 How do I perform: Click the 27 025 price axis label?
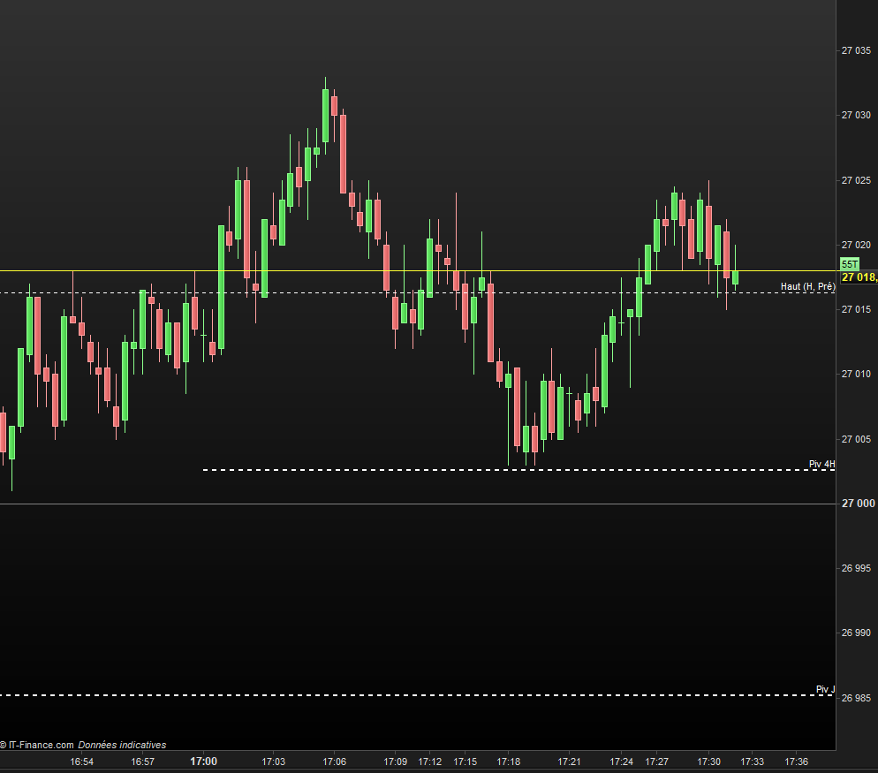(856, 180)
